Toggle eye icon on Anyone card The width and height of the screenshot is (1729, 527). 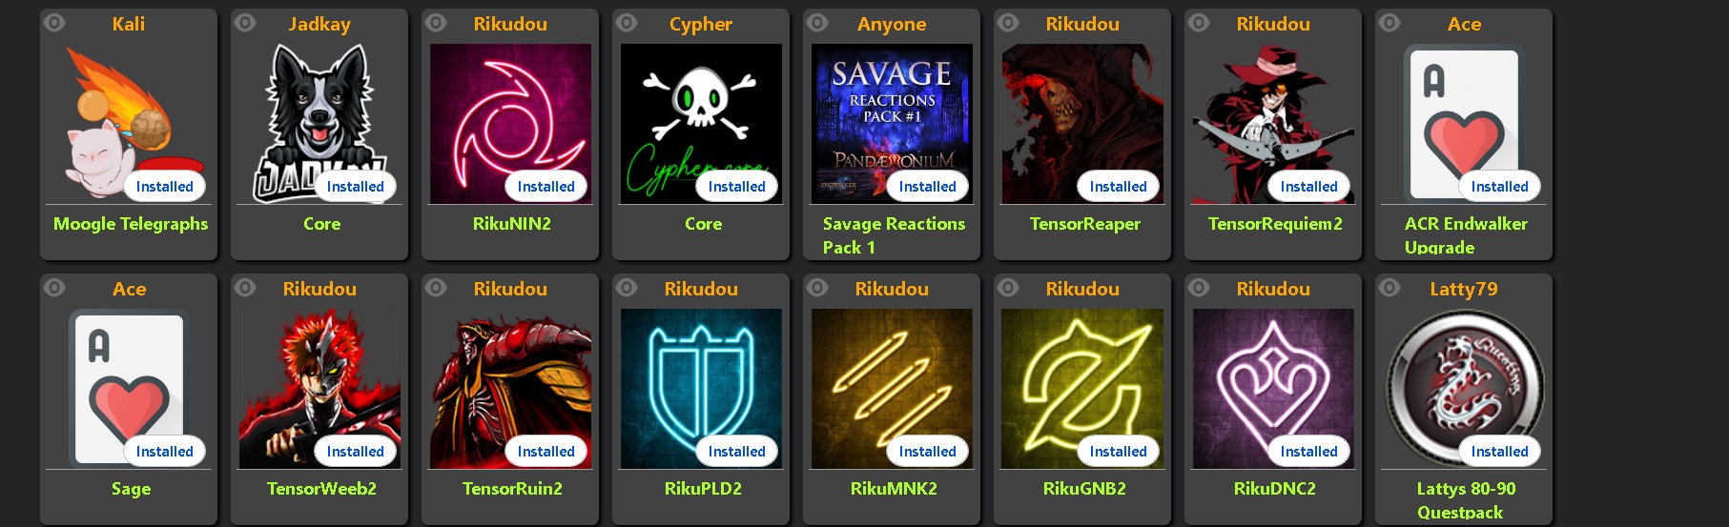coord(818,22)
